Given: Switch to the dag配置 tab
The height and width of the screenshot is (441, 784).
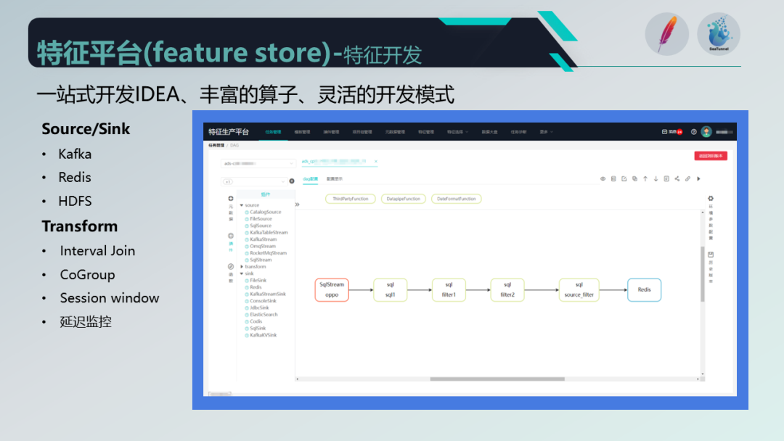Looking at the screenshot, I should click(310, 179).
